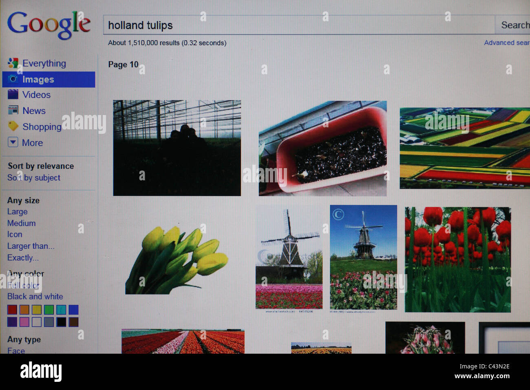Image resolution: width=530 pixels, height=390 pixels.
Task: Open the pink tulip bouquet on dark image
Action: [425, 338]
